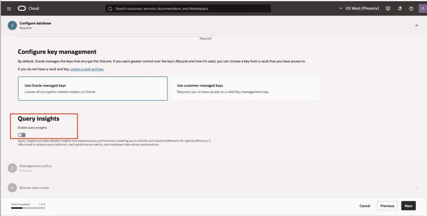This screenshot has width=427, height=216.
Task: Select Use customer-managed keys option
Action: point(245,88)
